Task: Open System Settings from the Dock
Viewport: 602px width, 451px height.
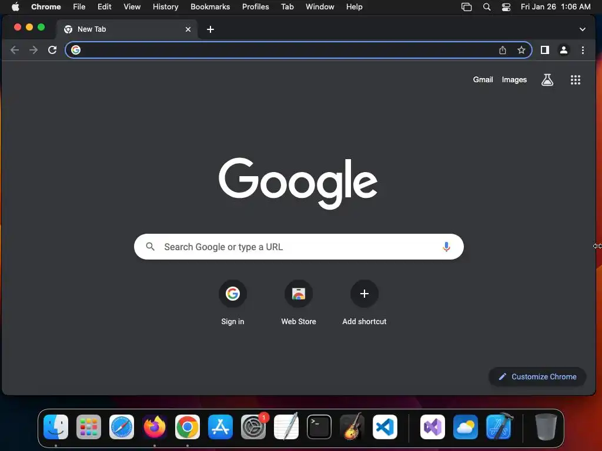Action: click(253, 427)
